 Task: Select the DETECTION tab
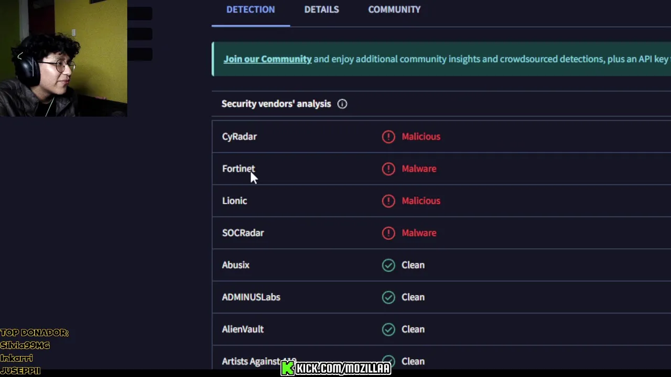click(x=251, y=9)
